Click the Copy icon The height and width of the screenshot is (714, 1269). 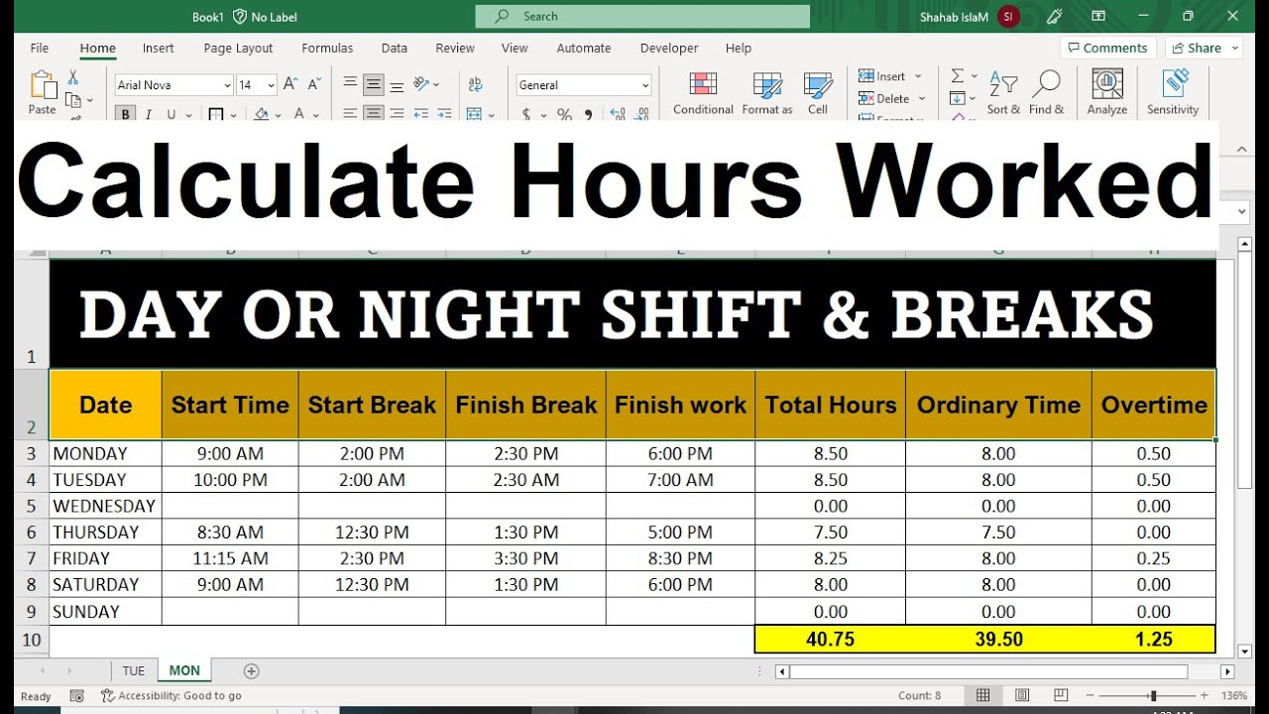tap(72, 99)
